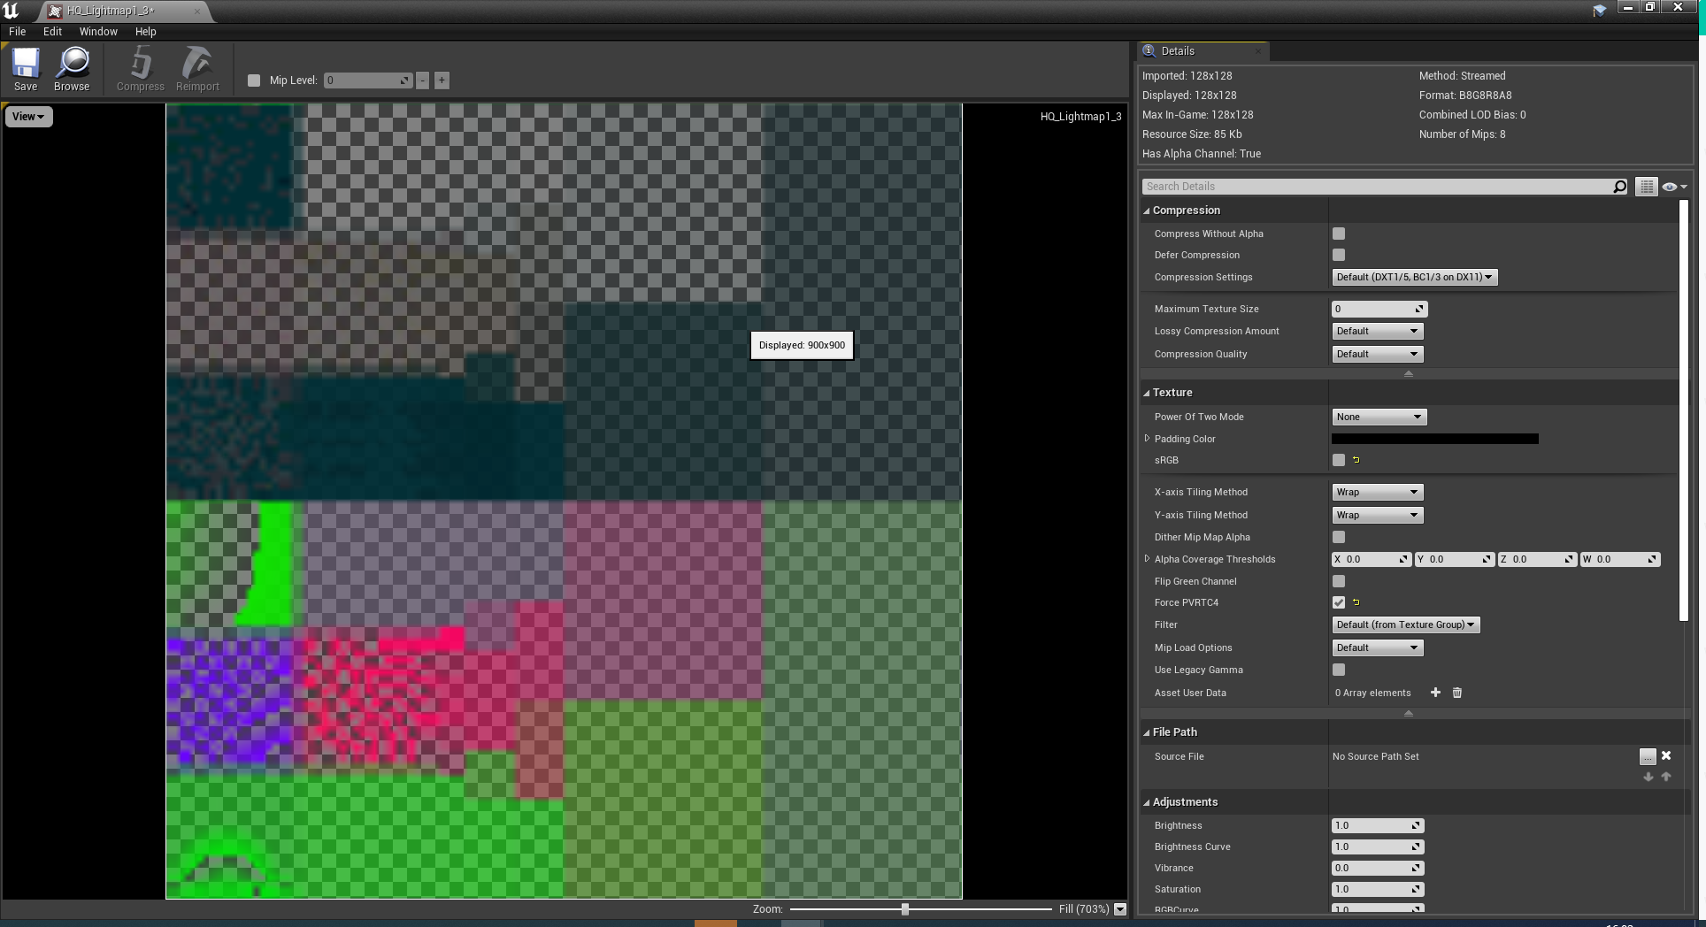Screen dimensions: 1706x927
Task: Open the View options button
Action: (x=28, y=117)
